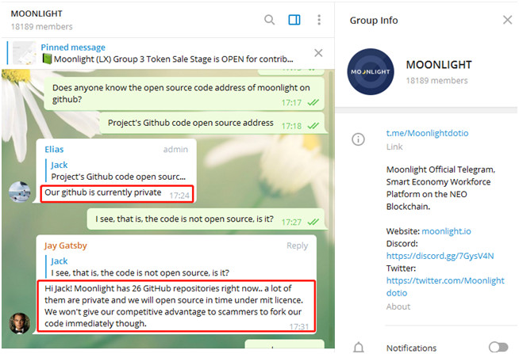The width and height of the screenshot is (519, 354).
Task: Toggle the Notifications switch
Action: [498, 347]
